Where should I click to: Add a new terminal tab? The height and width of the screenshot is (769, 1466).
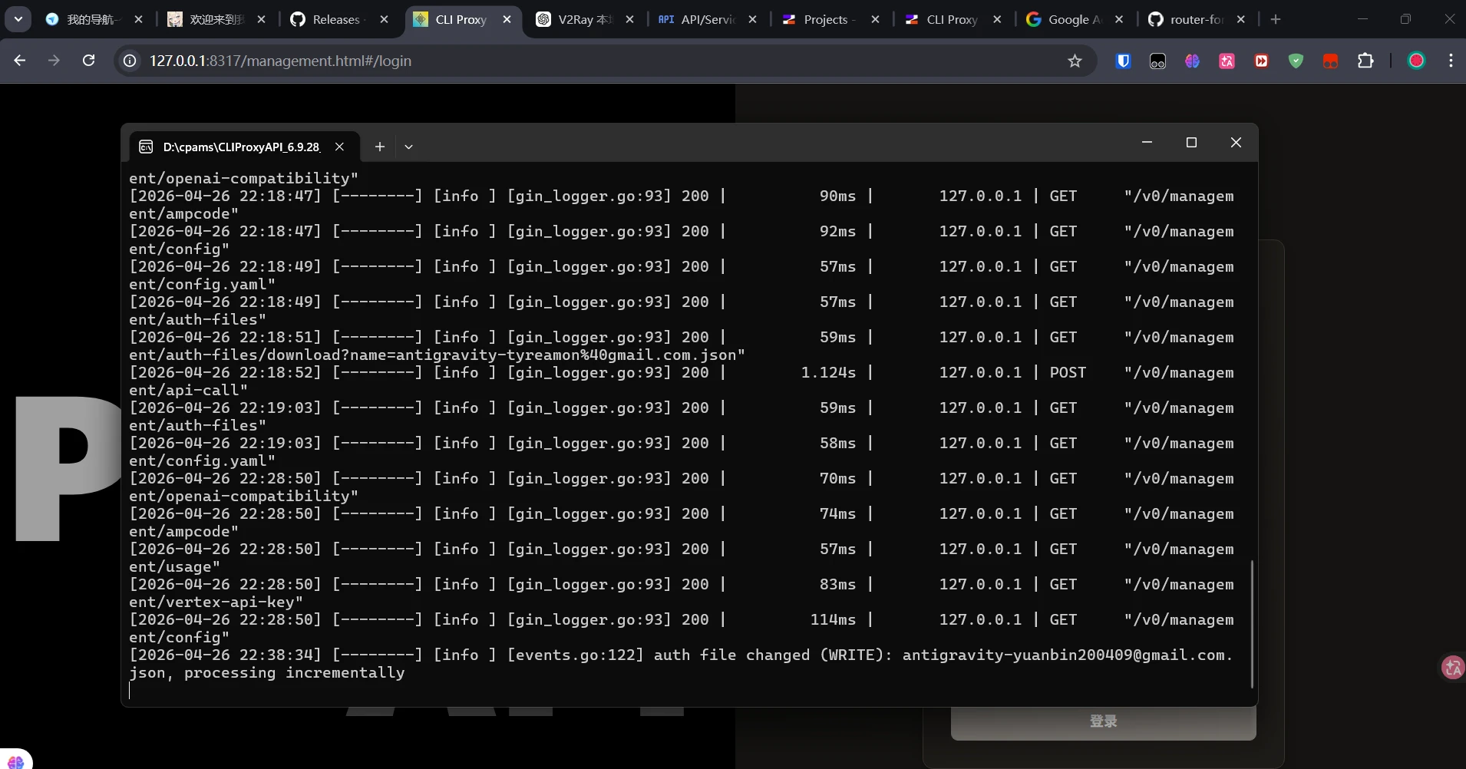[379, 147]
